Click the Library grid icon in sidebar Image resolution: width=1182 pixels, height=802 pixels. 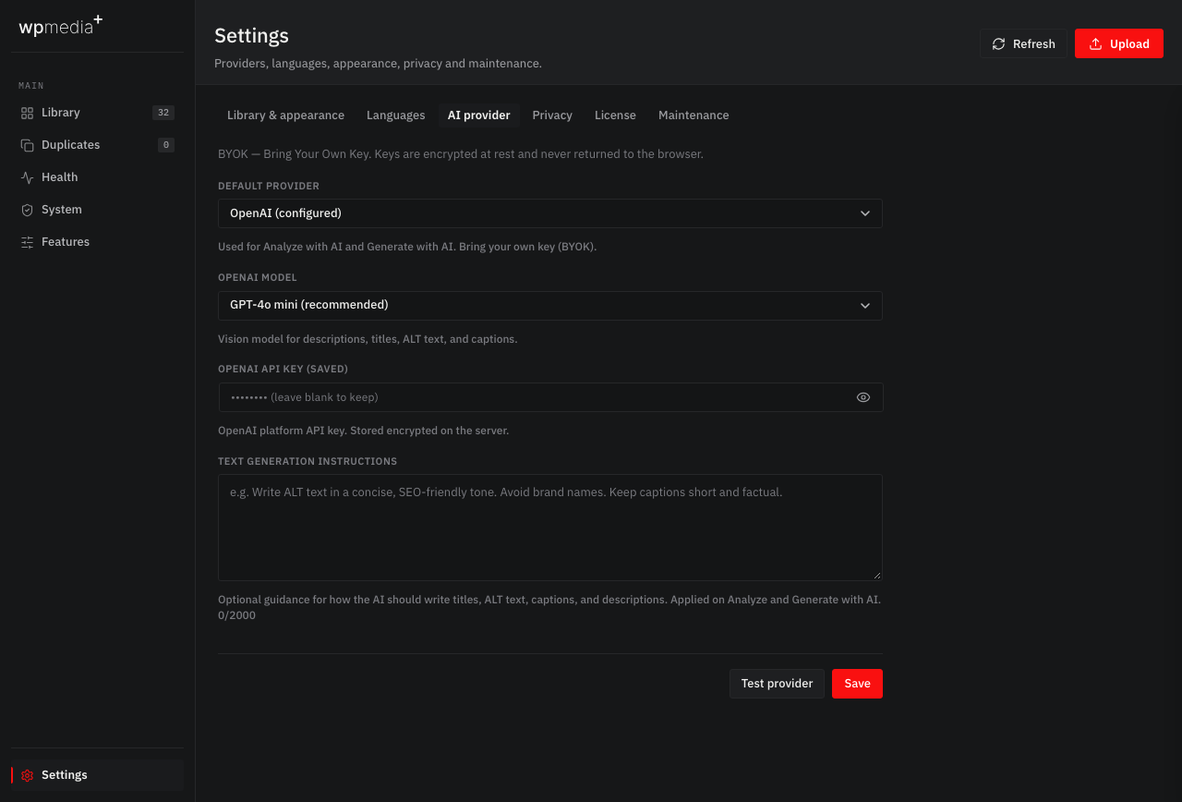(x=27, y=113)
